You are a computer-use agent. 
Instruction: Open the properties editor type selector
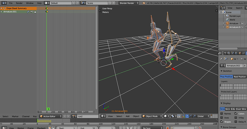pos(220,53)
